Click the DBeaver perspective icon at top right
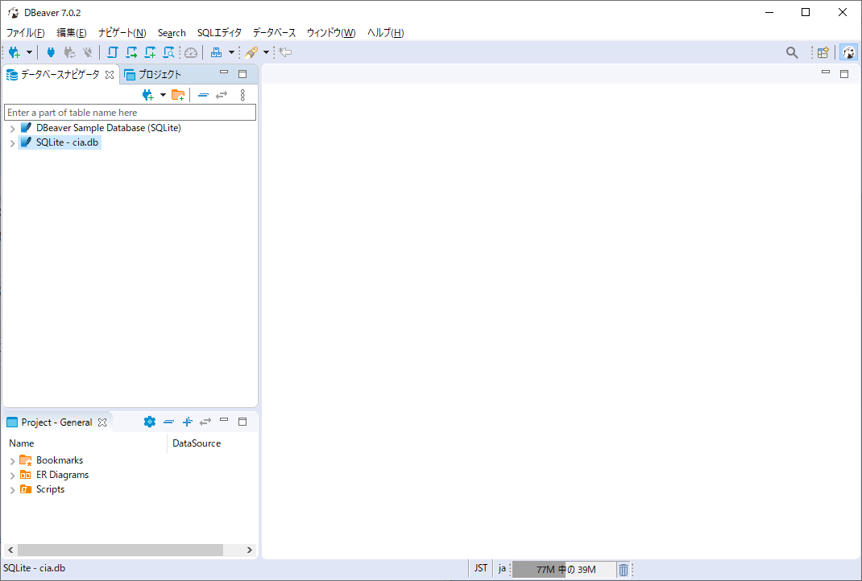 click(x=848, y=52)
